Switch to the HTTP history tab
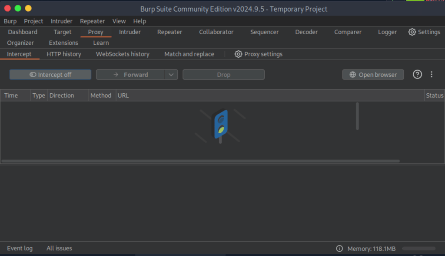Image resolution: width=445 pixels, height=256 pixels. point(64,54)
